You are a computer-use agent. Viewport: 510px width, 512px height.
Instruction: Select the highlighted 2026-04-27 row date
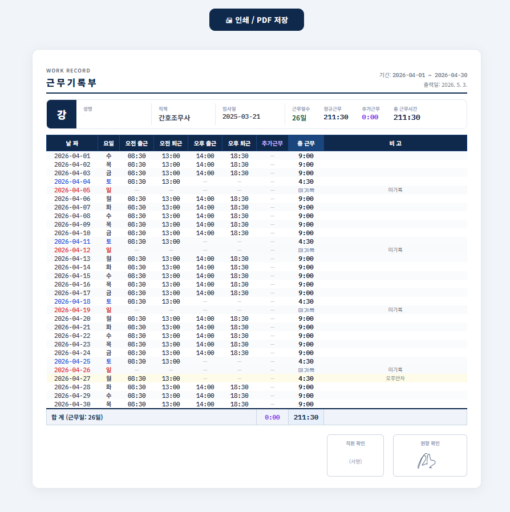(72, 378)
